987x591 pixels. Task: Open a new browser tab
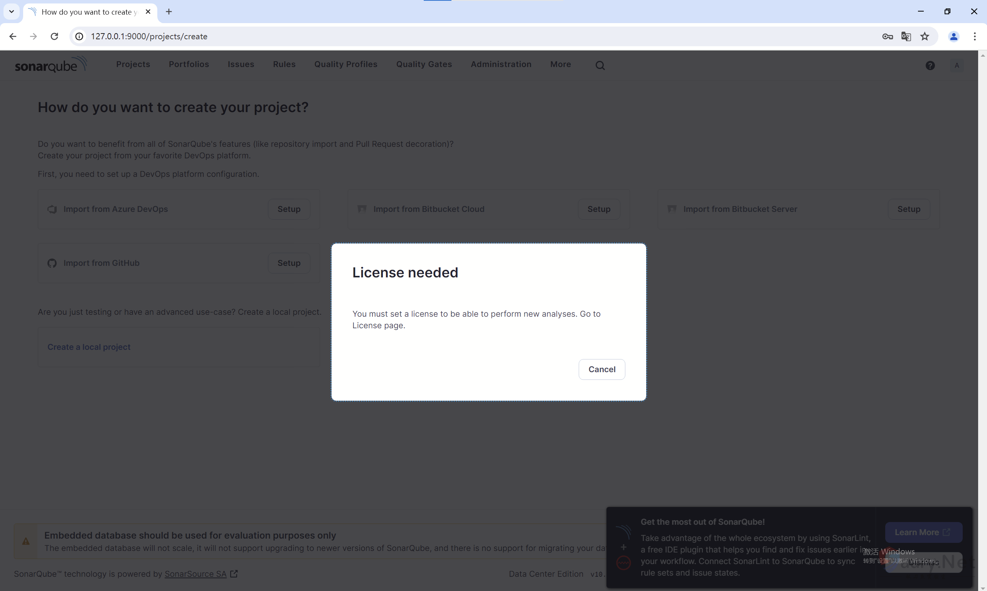point(168,12)
